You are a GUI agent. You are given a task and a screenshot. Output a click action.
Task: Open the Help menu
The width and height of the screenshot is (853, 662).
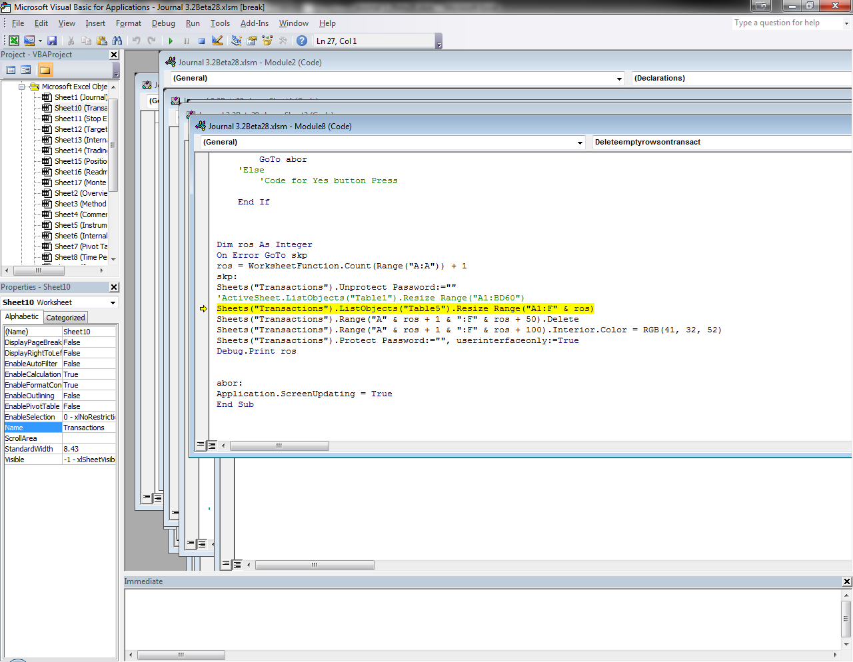point(327,23)
